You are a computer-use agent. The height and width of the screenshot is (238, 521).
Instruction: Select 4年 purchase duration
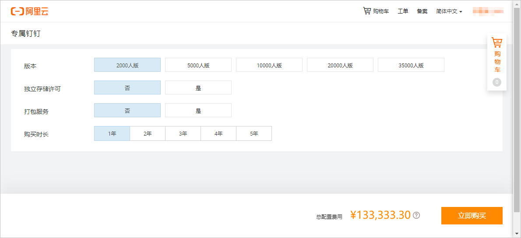pyautogui.click(x=218, y=133)
